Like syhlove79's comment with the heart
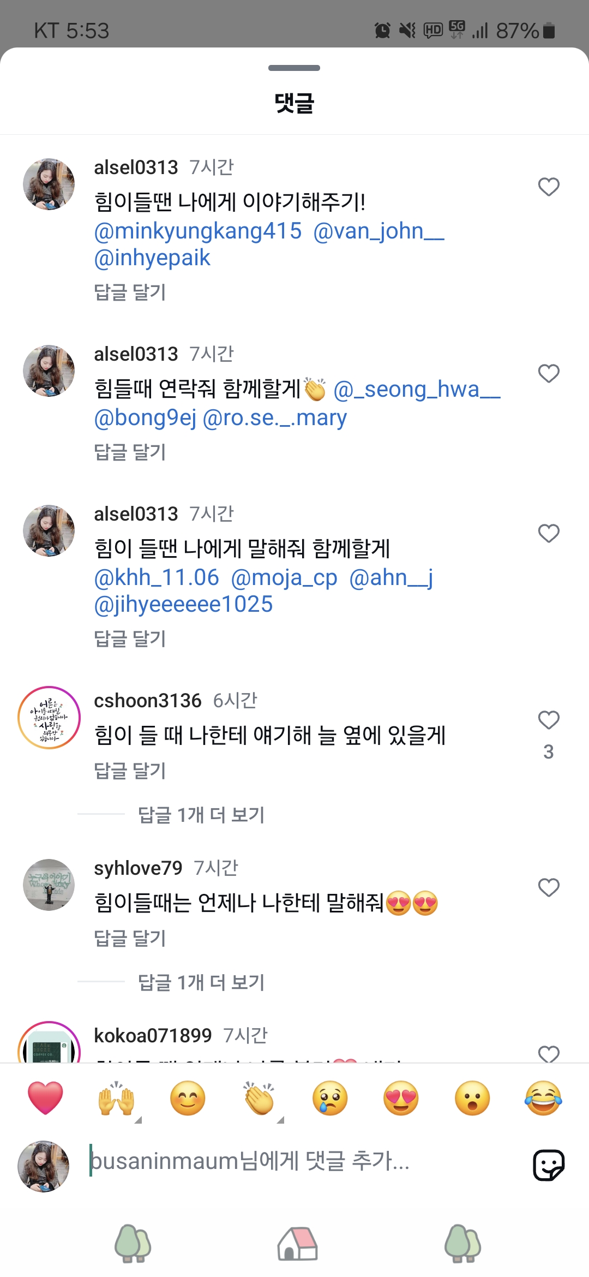 coord(549,888)
